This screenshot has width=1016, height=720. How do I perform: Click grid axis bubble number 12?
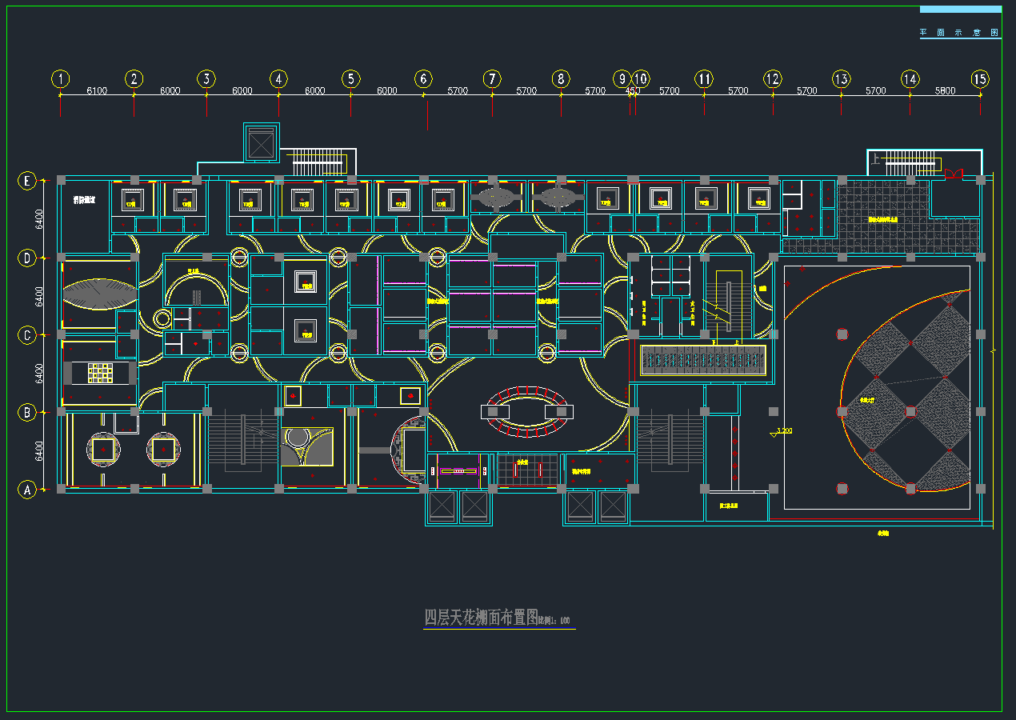click(x=772, y=79)
